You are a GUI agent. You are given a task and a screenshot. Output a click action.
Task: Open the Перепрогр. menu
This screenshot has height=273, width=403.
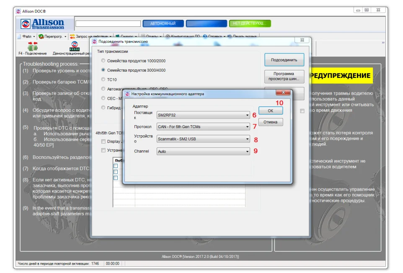pyautogui.click(x=52, y=36)
